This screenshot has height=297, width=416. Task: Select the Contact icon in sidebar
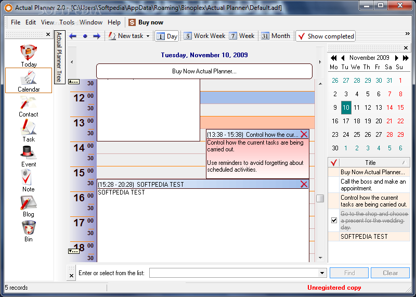(29, 105)
